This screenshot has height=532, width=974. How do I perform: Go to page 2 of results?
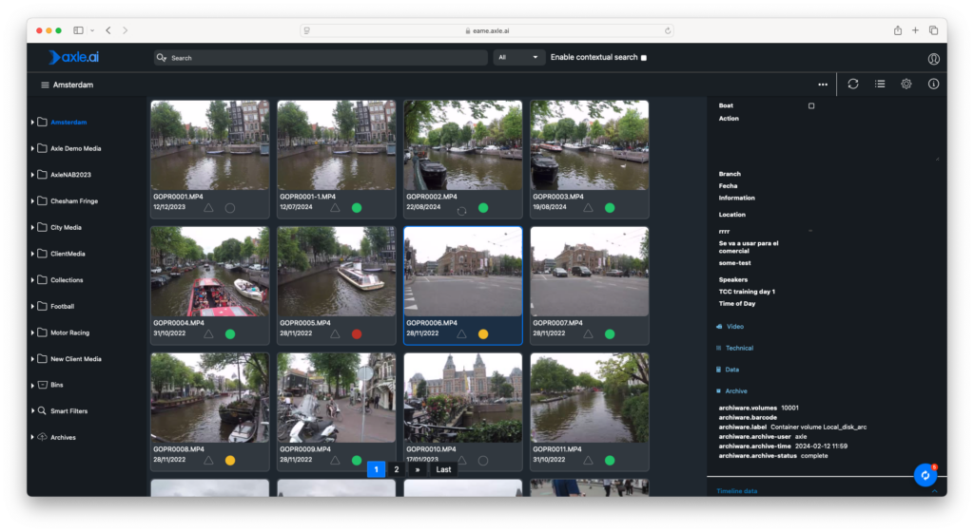pyautogui.click(x=397, y=469)
